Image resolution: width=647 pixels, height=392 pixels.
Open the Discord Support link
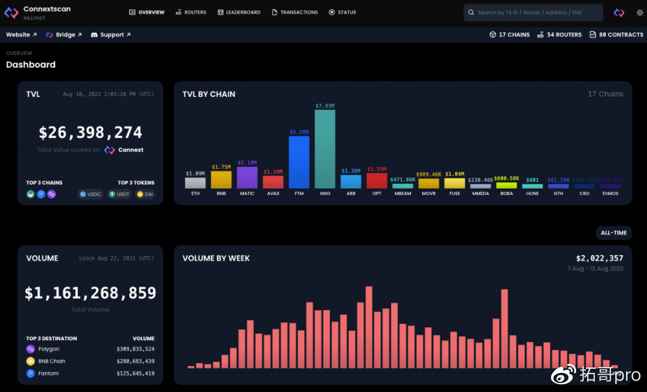111,35
